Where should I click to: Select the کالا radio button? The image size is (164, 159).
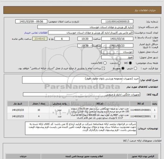130,63
